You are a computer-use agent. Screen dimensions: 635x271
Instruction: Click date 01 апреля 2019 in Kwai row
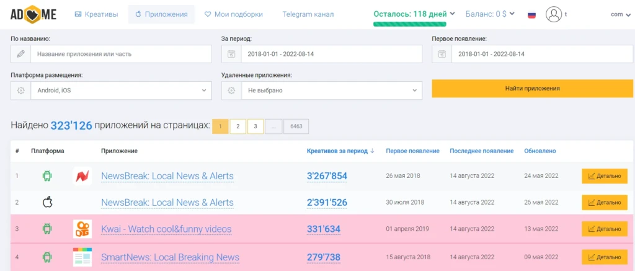(407, 229)
